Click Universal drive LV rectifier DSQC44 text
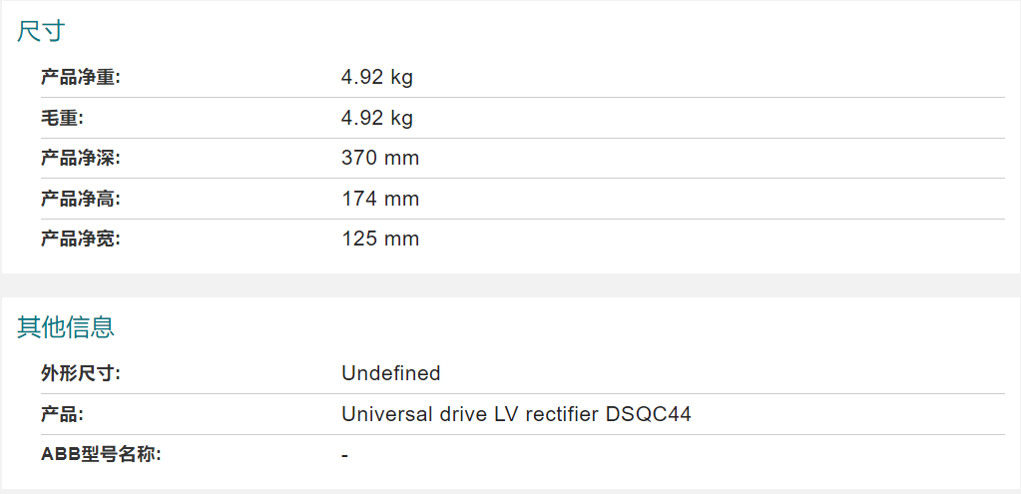Image resolution: width=1021 pixels, height=494 pixels. (516, 414)
